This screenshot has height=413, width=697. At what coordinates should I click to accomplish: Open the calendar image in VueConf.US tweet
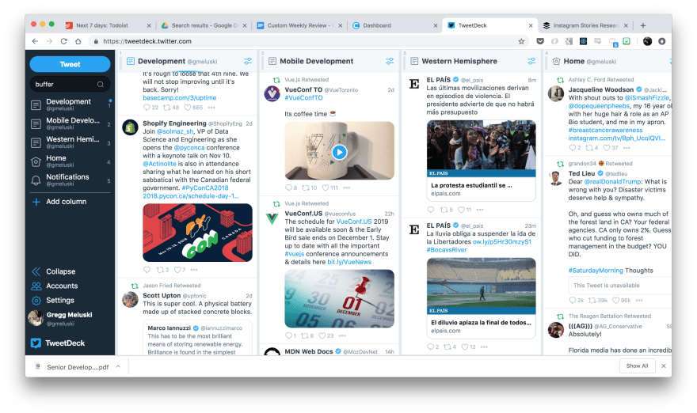(339, 299)
